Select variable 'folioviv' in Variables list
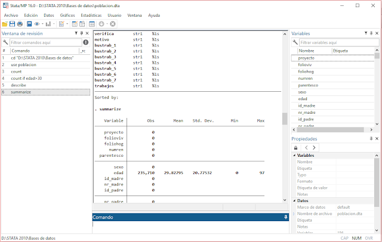Screen dimensions: 382x242 [333, 65]
